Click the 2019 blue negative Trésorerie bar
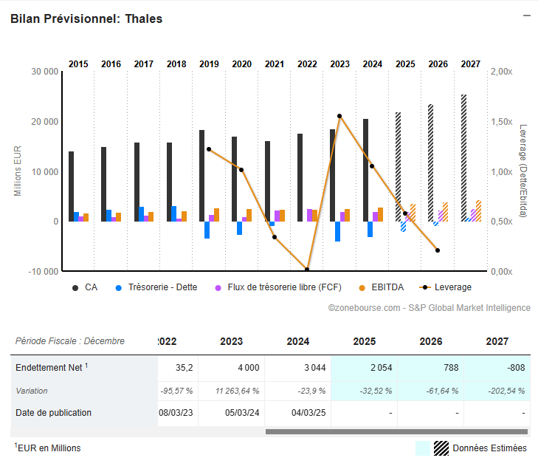The height and width of the screenshot is (469, 538). pos(207,230)
